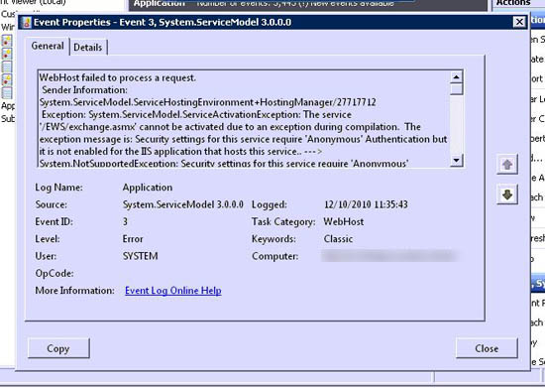Click inside the event description text box

point(244,119)
